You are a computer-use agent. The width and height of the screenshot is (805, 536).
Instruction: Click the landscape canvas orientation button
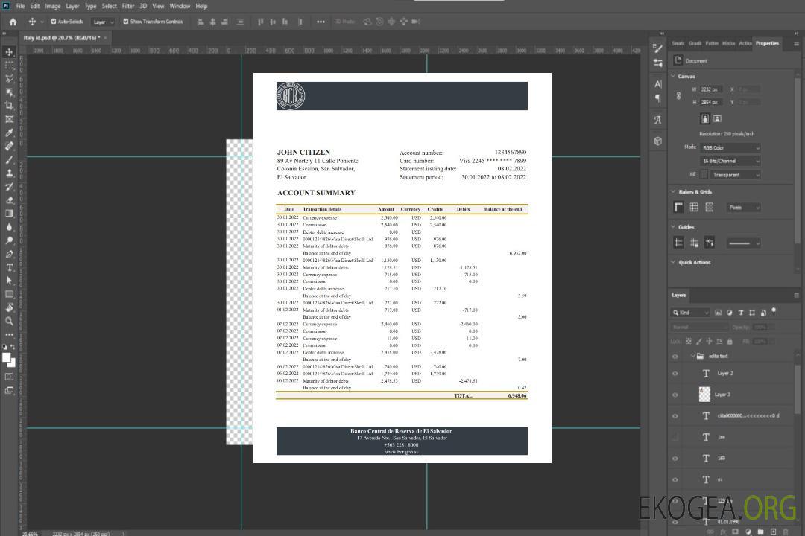[717, 118]
